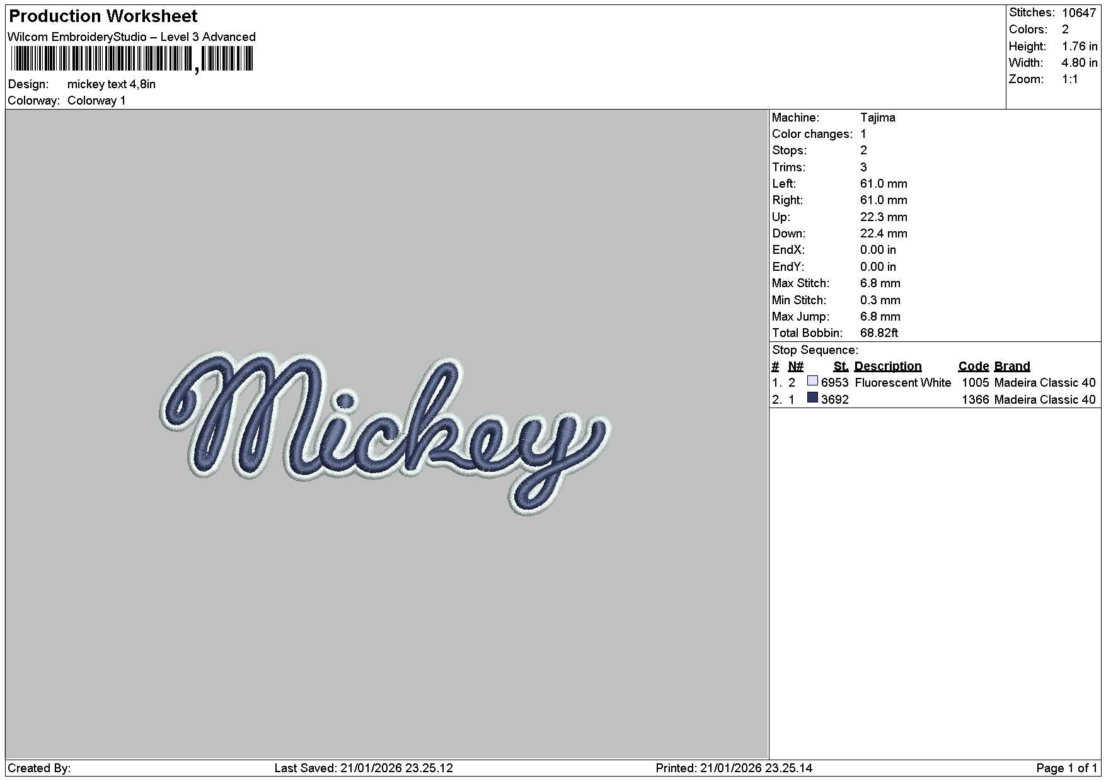Click the dark blue 3692 color swatch
The width and height of the screenshot is (1106, 781).
[x=812, y=397]
